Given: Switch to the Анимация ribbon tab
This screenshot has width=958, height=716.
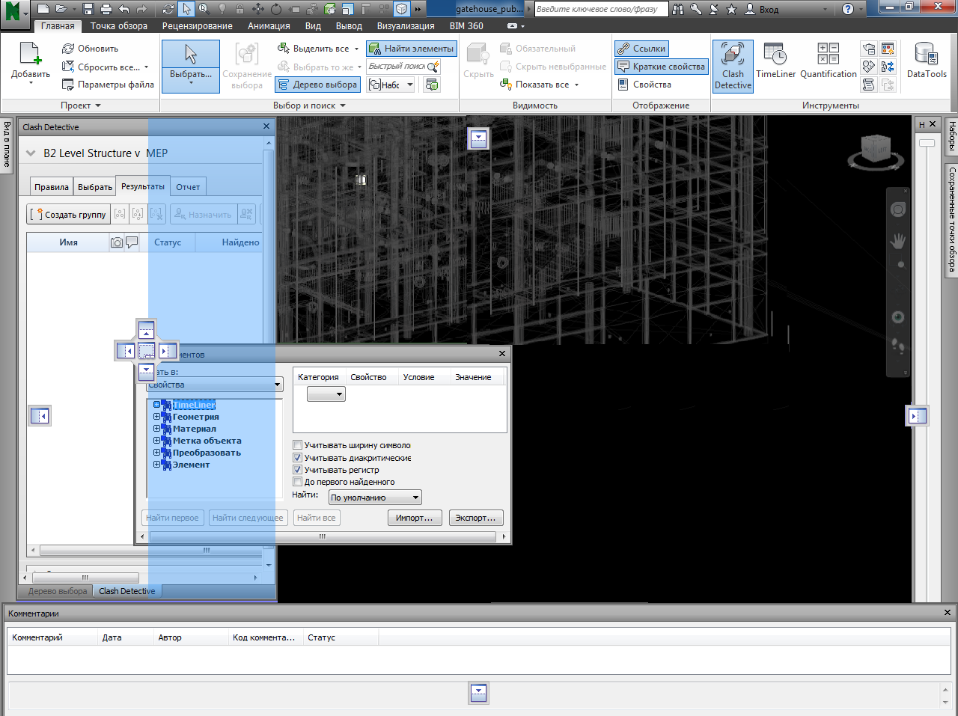Looking at the screenshot, I should 269,26.
